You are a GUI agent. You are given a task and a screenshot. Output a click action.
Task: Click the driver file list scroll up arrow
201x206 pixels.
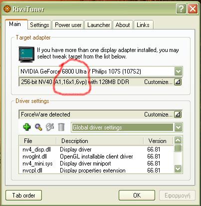(x=178, y=140)
